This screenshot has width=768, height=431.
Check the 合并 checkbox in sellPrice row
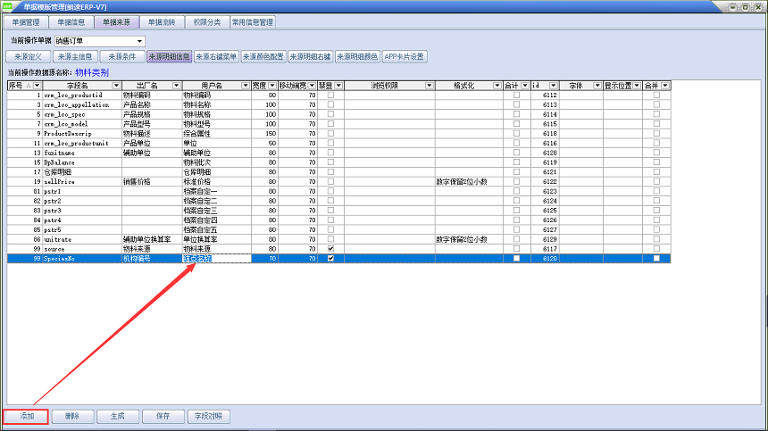[657, 181]
